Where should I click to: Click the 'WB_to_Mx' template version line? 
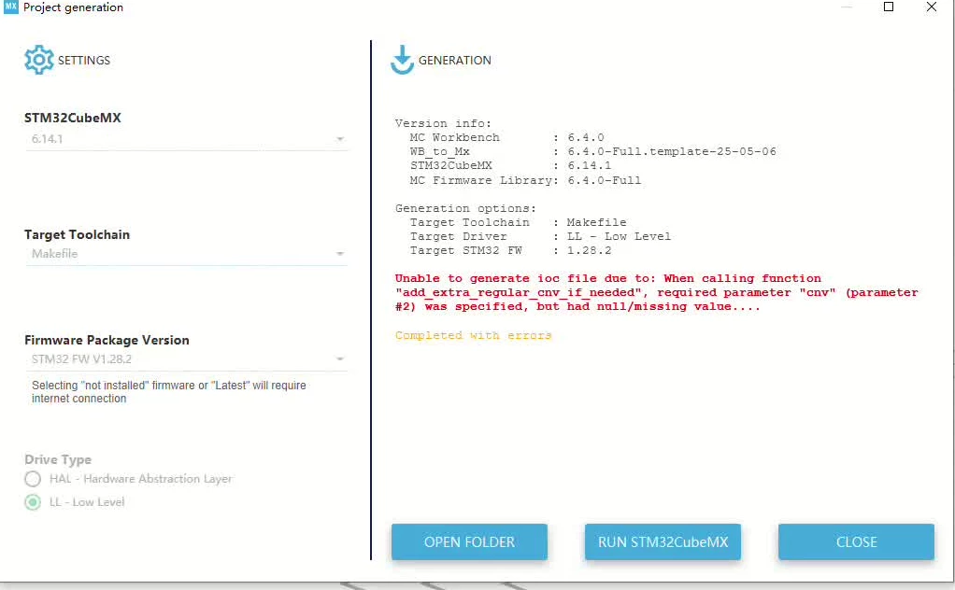point(592,151)
